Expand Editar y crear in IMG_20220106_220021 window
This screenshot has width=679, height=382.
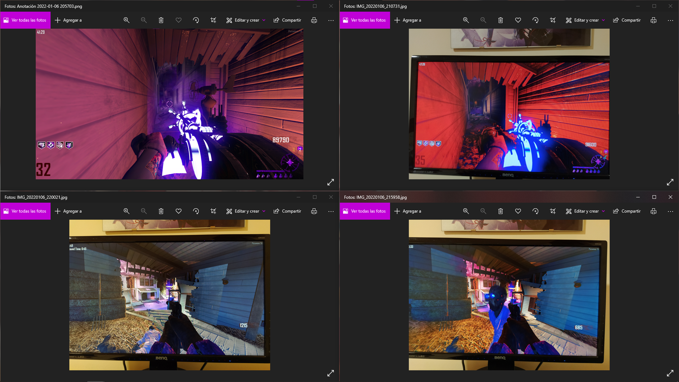(x=246, y=211)
